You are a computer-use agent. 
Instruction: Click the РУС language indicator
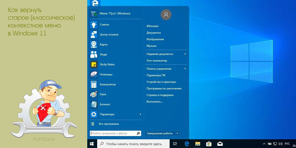[287, 144]
